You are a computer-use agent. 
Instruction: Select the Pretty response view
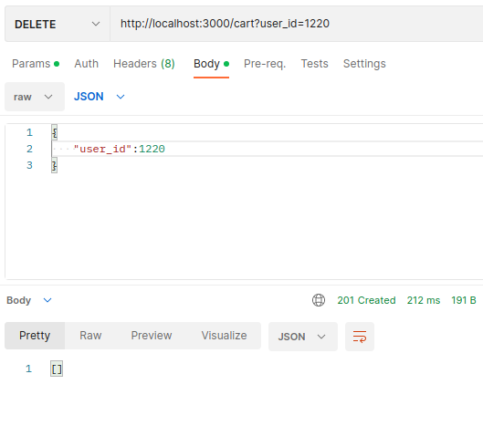(x=35, y=336)
